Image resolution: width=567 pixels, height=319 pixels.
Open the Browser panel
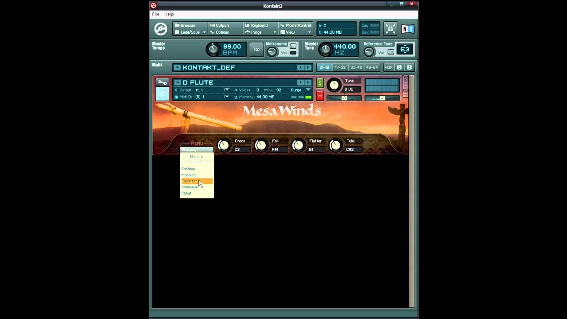coord(190,25)
